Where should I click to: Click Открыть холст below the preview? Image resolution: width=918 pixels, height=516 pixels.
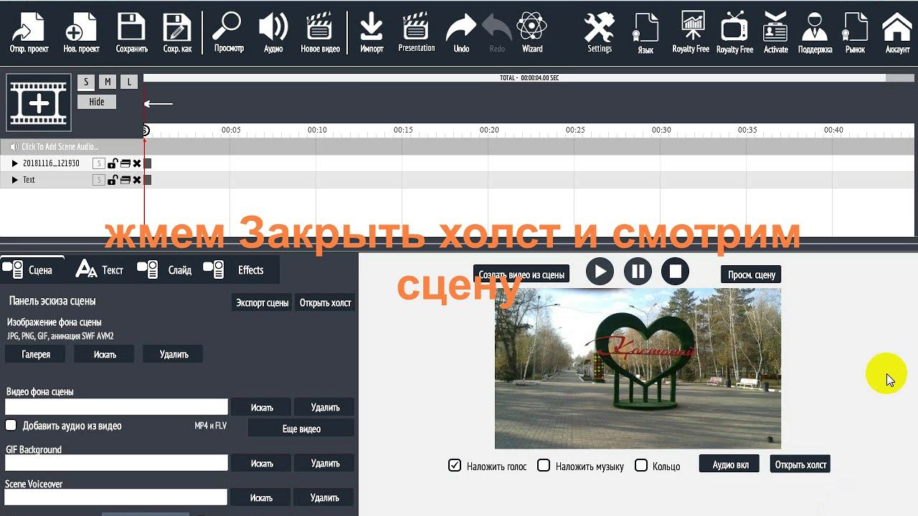tap(800, 464)
